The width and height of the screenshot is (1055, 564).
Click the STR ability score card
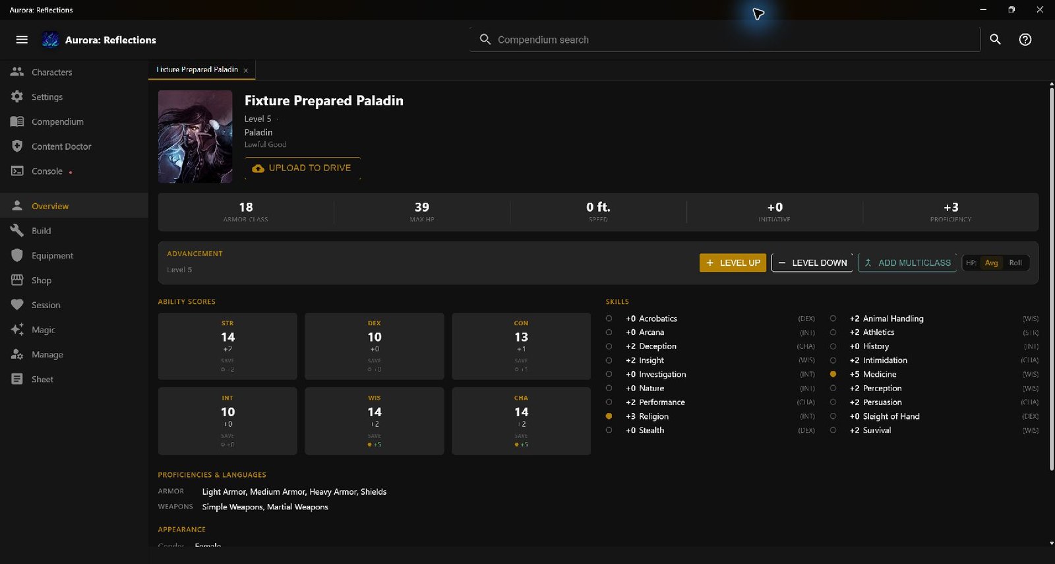[227, 346]
